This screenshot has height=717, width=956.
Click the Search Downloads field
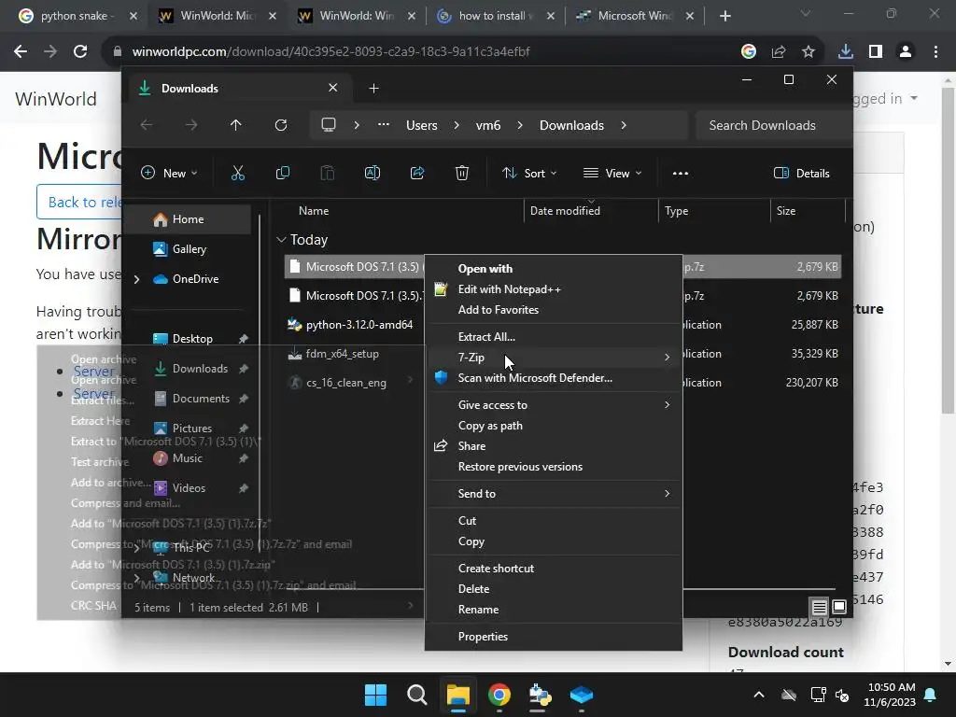point(773,125)
